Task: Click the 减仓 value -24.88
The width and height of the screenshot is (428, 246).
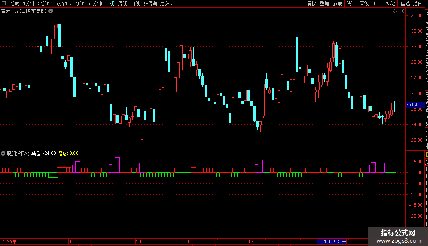Action: point(50,153)
